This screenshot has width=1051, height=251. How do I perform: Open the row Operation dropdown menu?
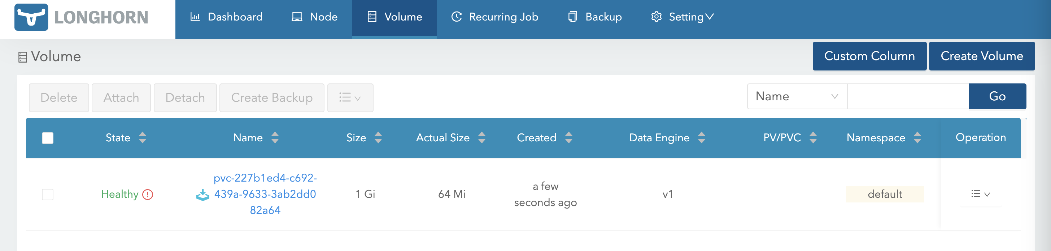point(980,194)
